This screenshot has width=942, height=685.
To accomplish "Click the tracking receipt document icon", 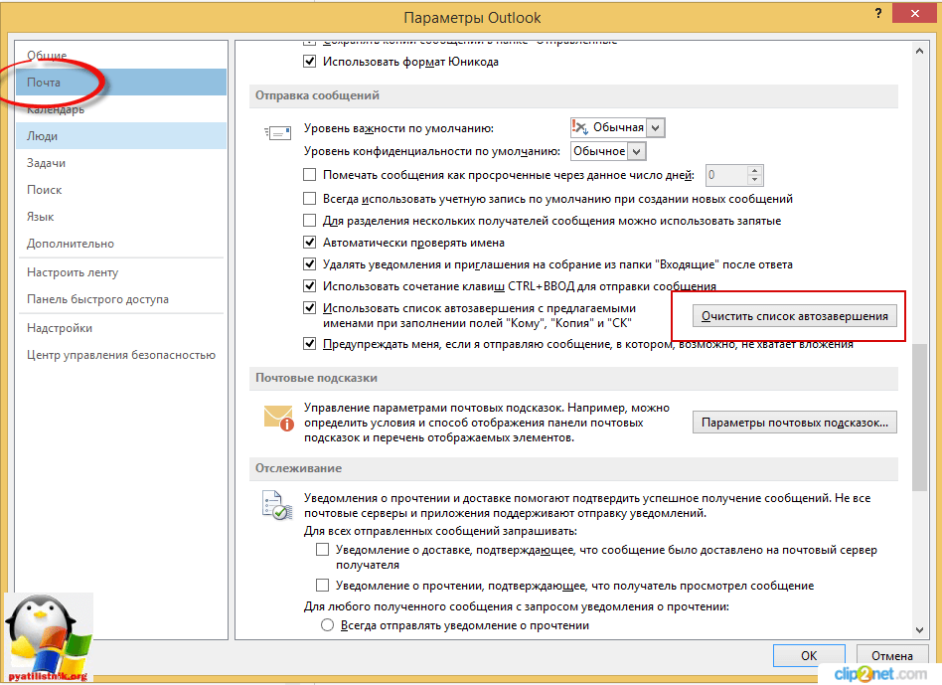I will (277, 505).
